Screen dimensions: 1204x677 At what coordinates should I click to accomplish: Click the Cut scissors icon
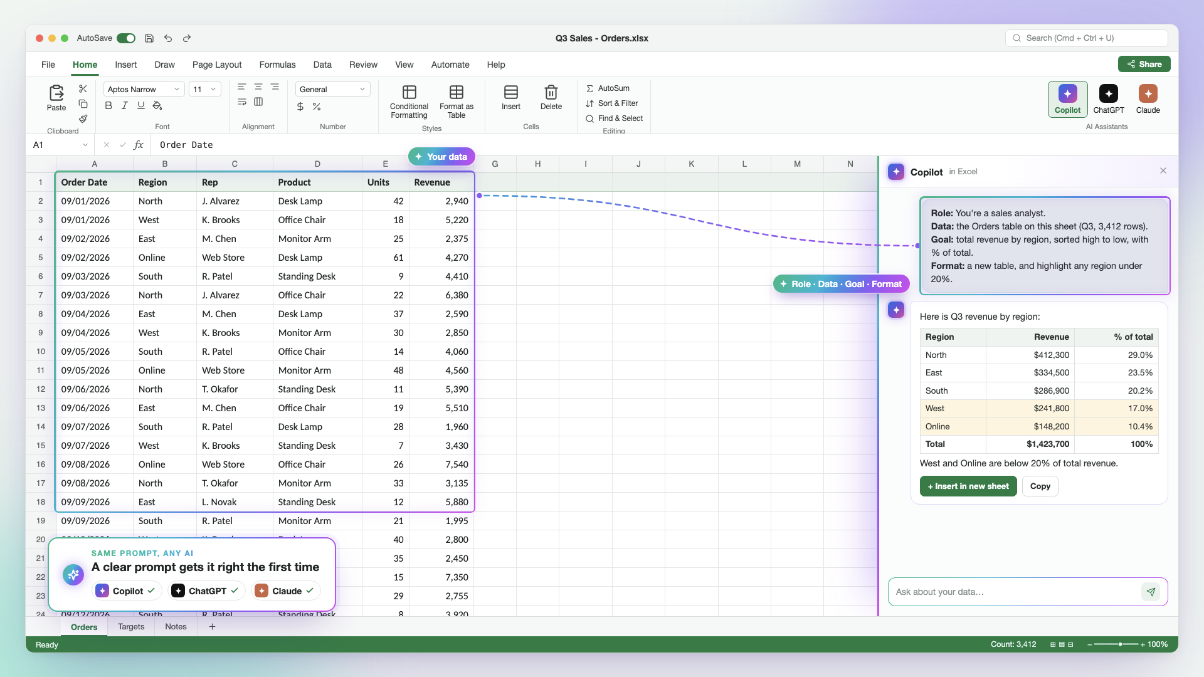point(83,89)
